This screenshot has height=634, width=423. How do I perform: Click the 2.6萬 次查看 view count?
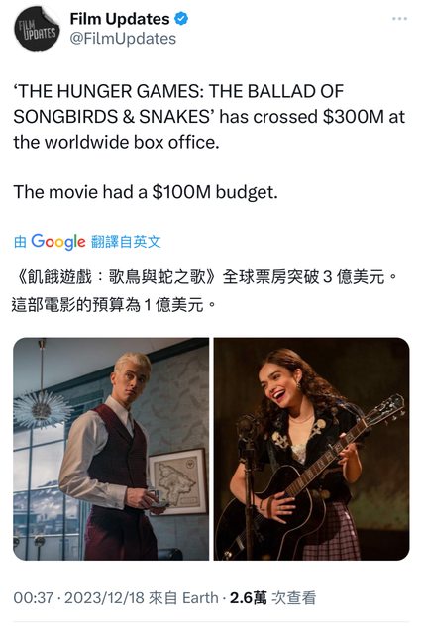pos(273,598)
